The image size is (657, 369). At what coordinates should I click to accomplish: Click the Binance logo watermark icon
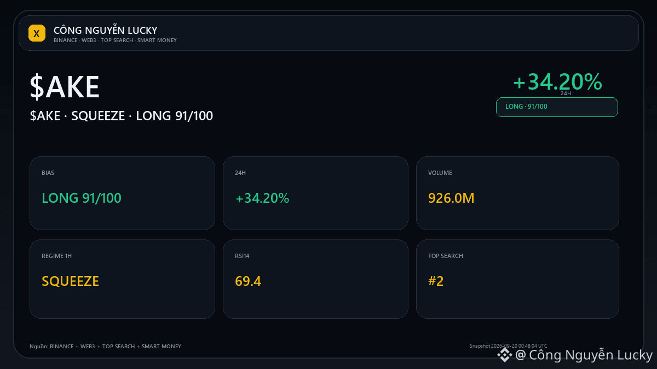click(504, 356)
